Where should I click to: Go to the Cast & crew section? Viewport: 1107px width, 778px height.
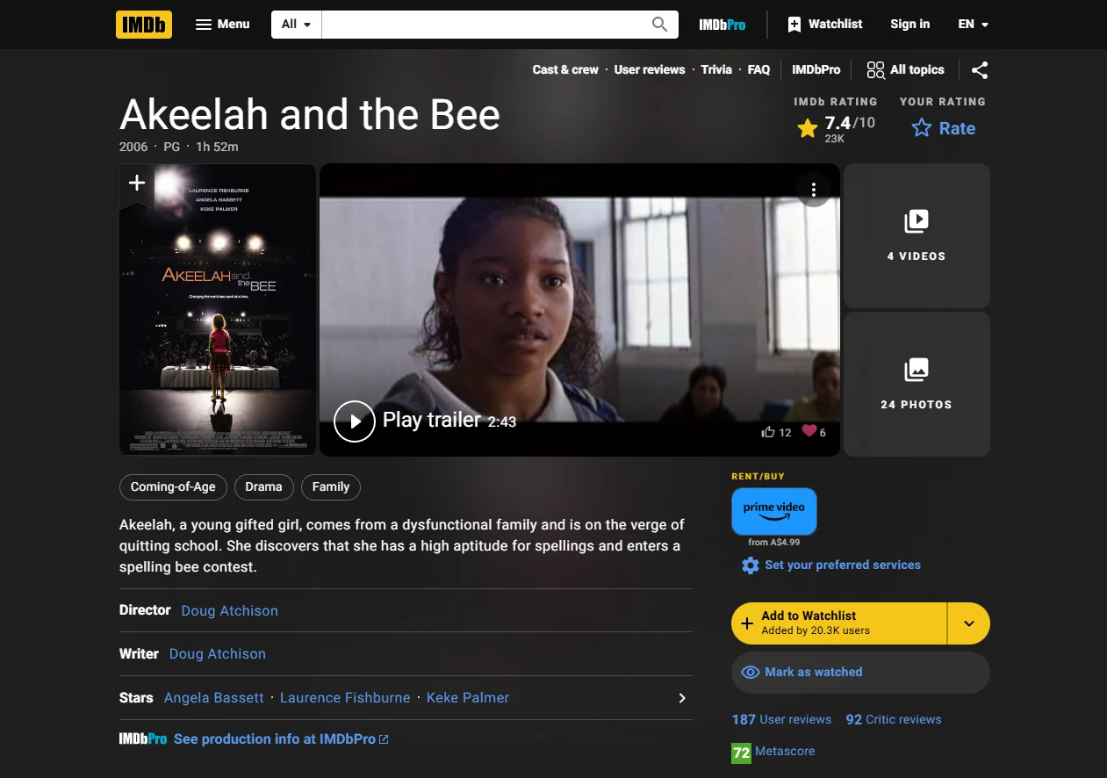564,69
